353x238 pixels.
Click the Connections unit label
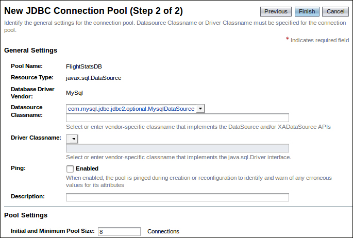pyautogui.click(x=163, y=231)
